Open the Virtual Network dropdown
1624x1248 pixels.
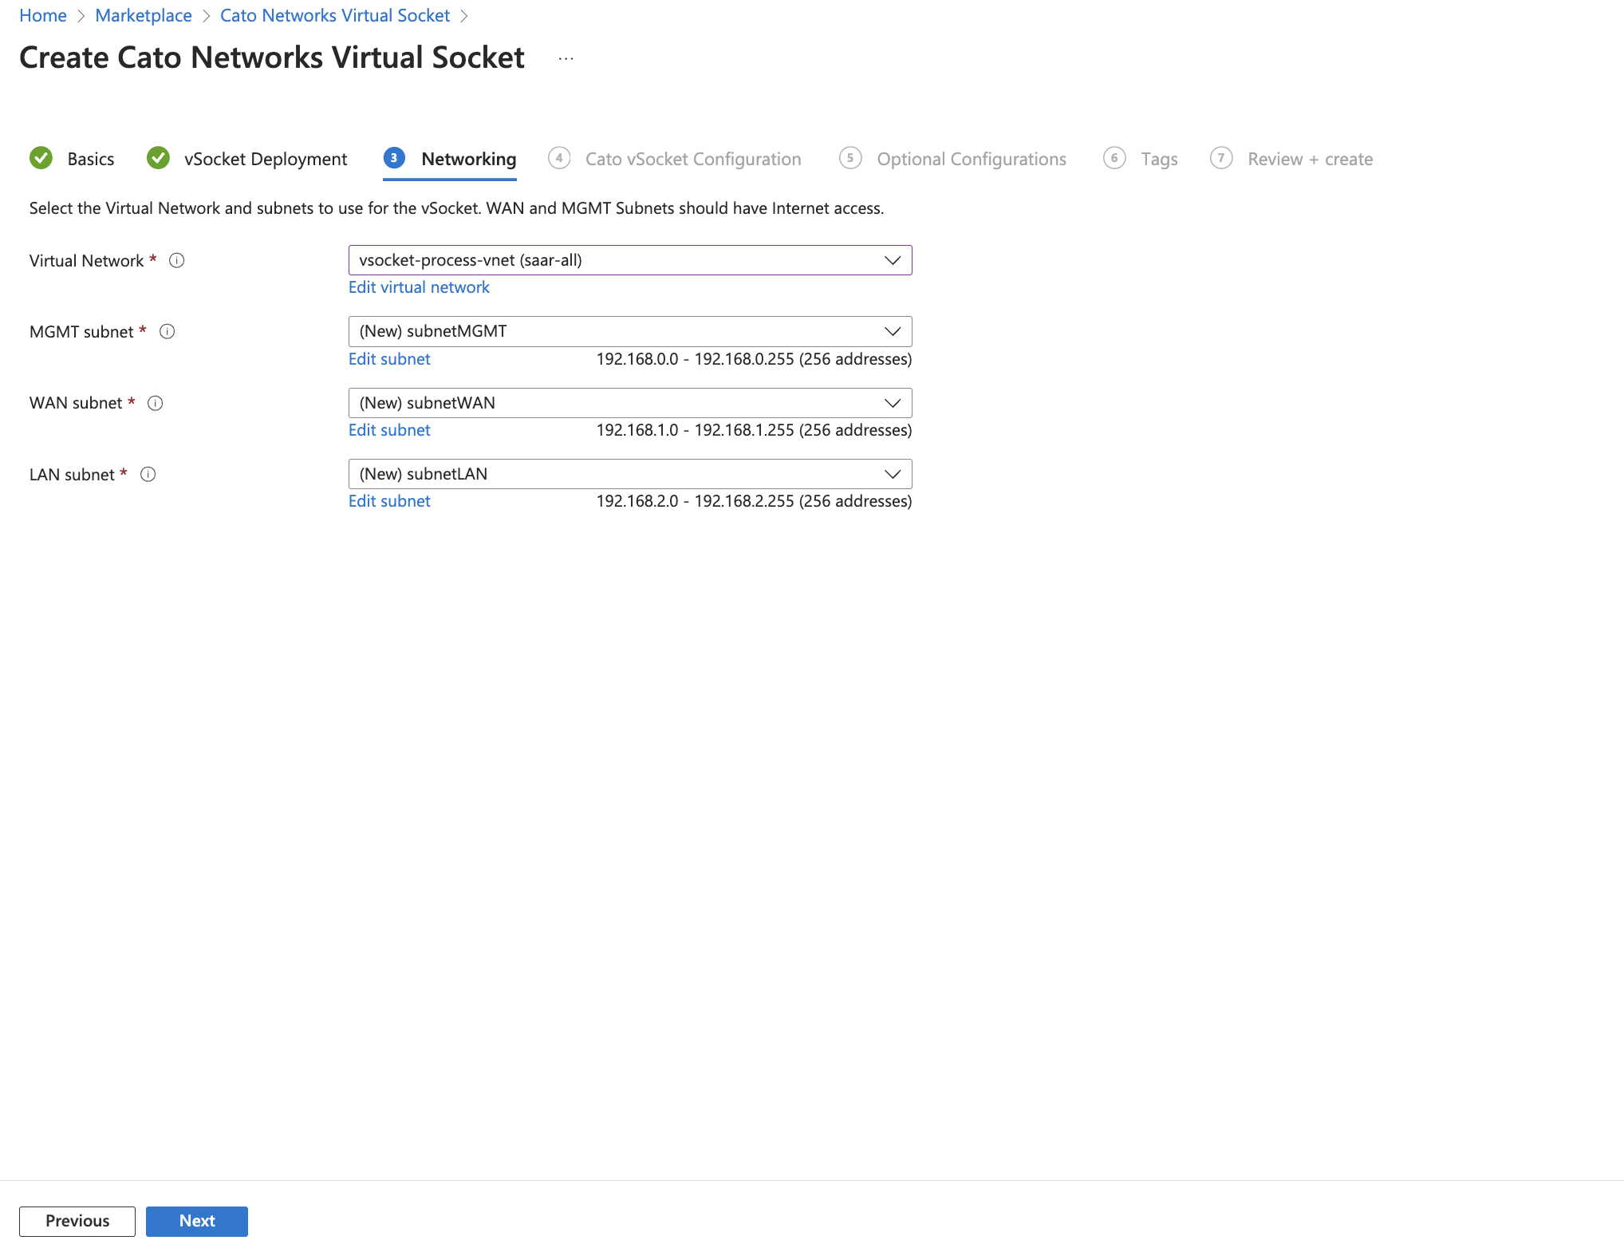point(893,260)
